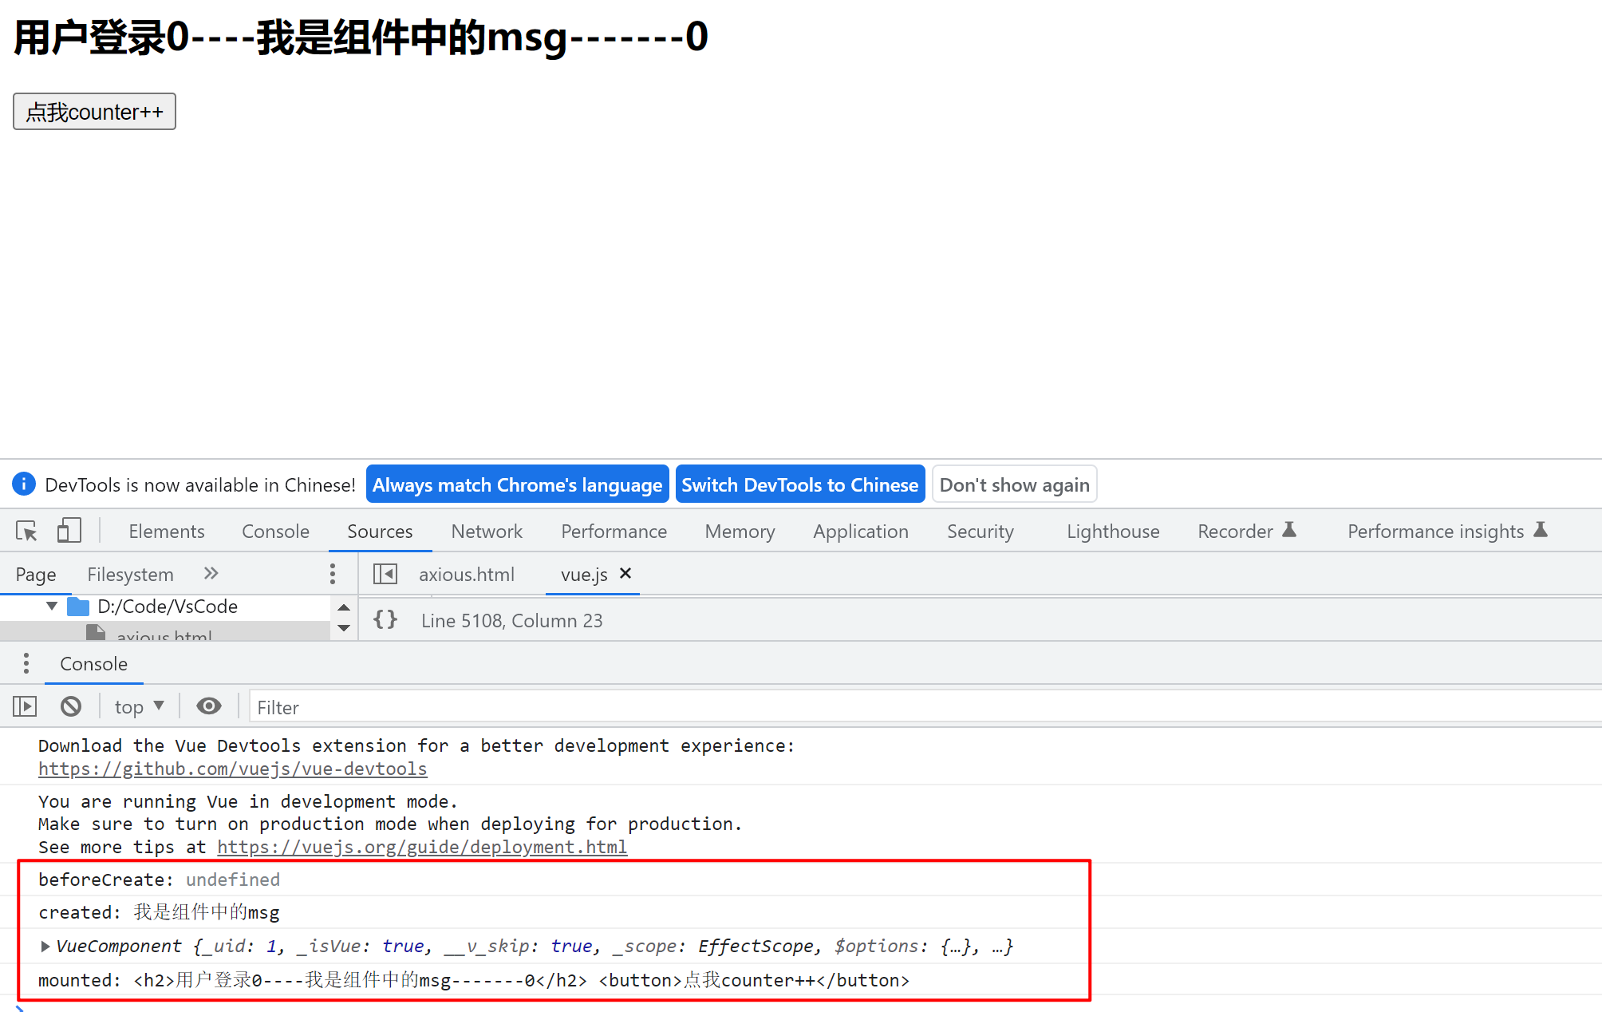The width and height of the screenshot is (1602, 1012).
Task: Switch to the axious.html file tab
Action: 467,575
